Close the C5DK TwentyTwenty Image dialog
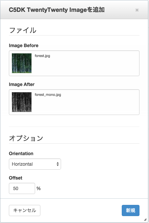The width and height of the screenshot is (149, 223). click(137, 10)
